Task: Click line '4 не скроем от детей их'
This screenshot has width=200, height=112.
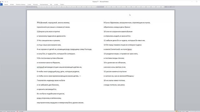Action: pyautogui.click(x=64, y=49)
